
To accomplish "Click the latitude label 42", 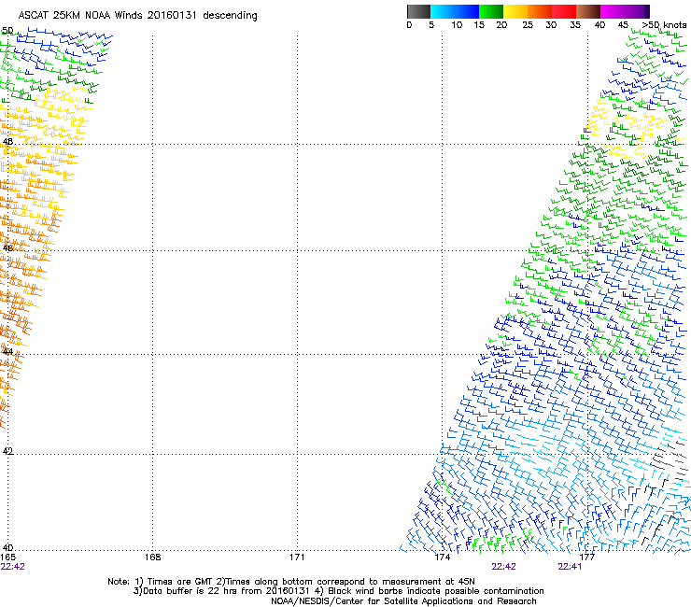I will pyautogui.click(x=7, y=451).
